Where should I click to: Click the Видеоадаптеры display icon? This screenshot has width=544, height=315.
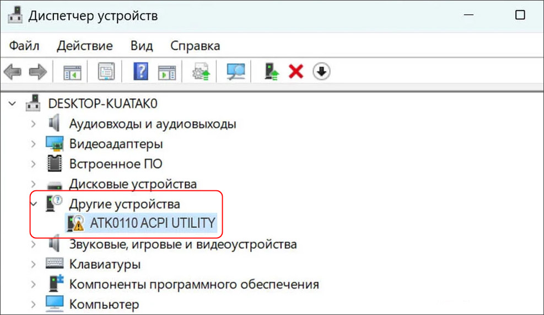(55, 143)
